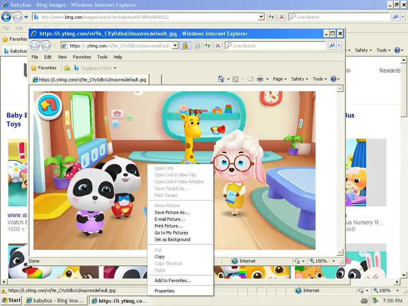408x306 pixels.
Task: Open Favorites menu in front window menu bar
Action: (x=82, y=57)
